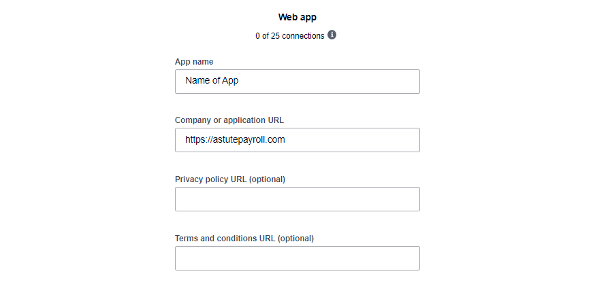This screenshot has width=593, height=297.
Task: Click the "App name" field label
Action: tap(194, 62)
